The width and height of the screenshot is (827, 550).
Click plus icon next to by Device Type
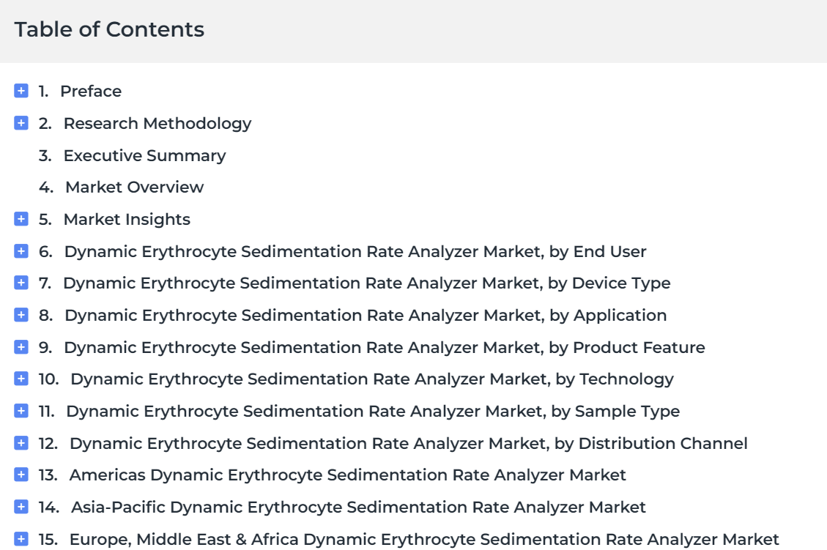pos(21,283)
